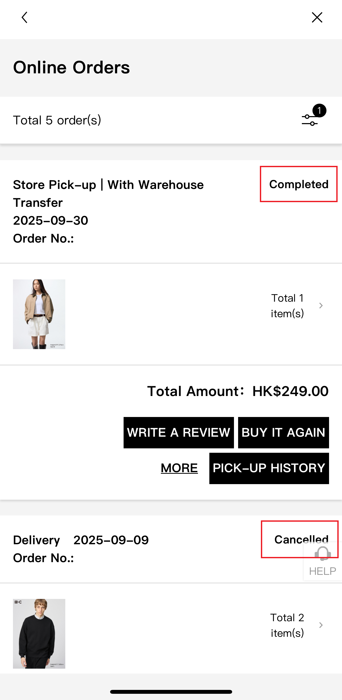The width and height of the screenshot is (342, 700).
Task: View PICK-UP HISTORY for the order
Action: tap(269, 468)
